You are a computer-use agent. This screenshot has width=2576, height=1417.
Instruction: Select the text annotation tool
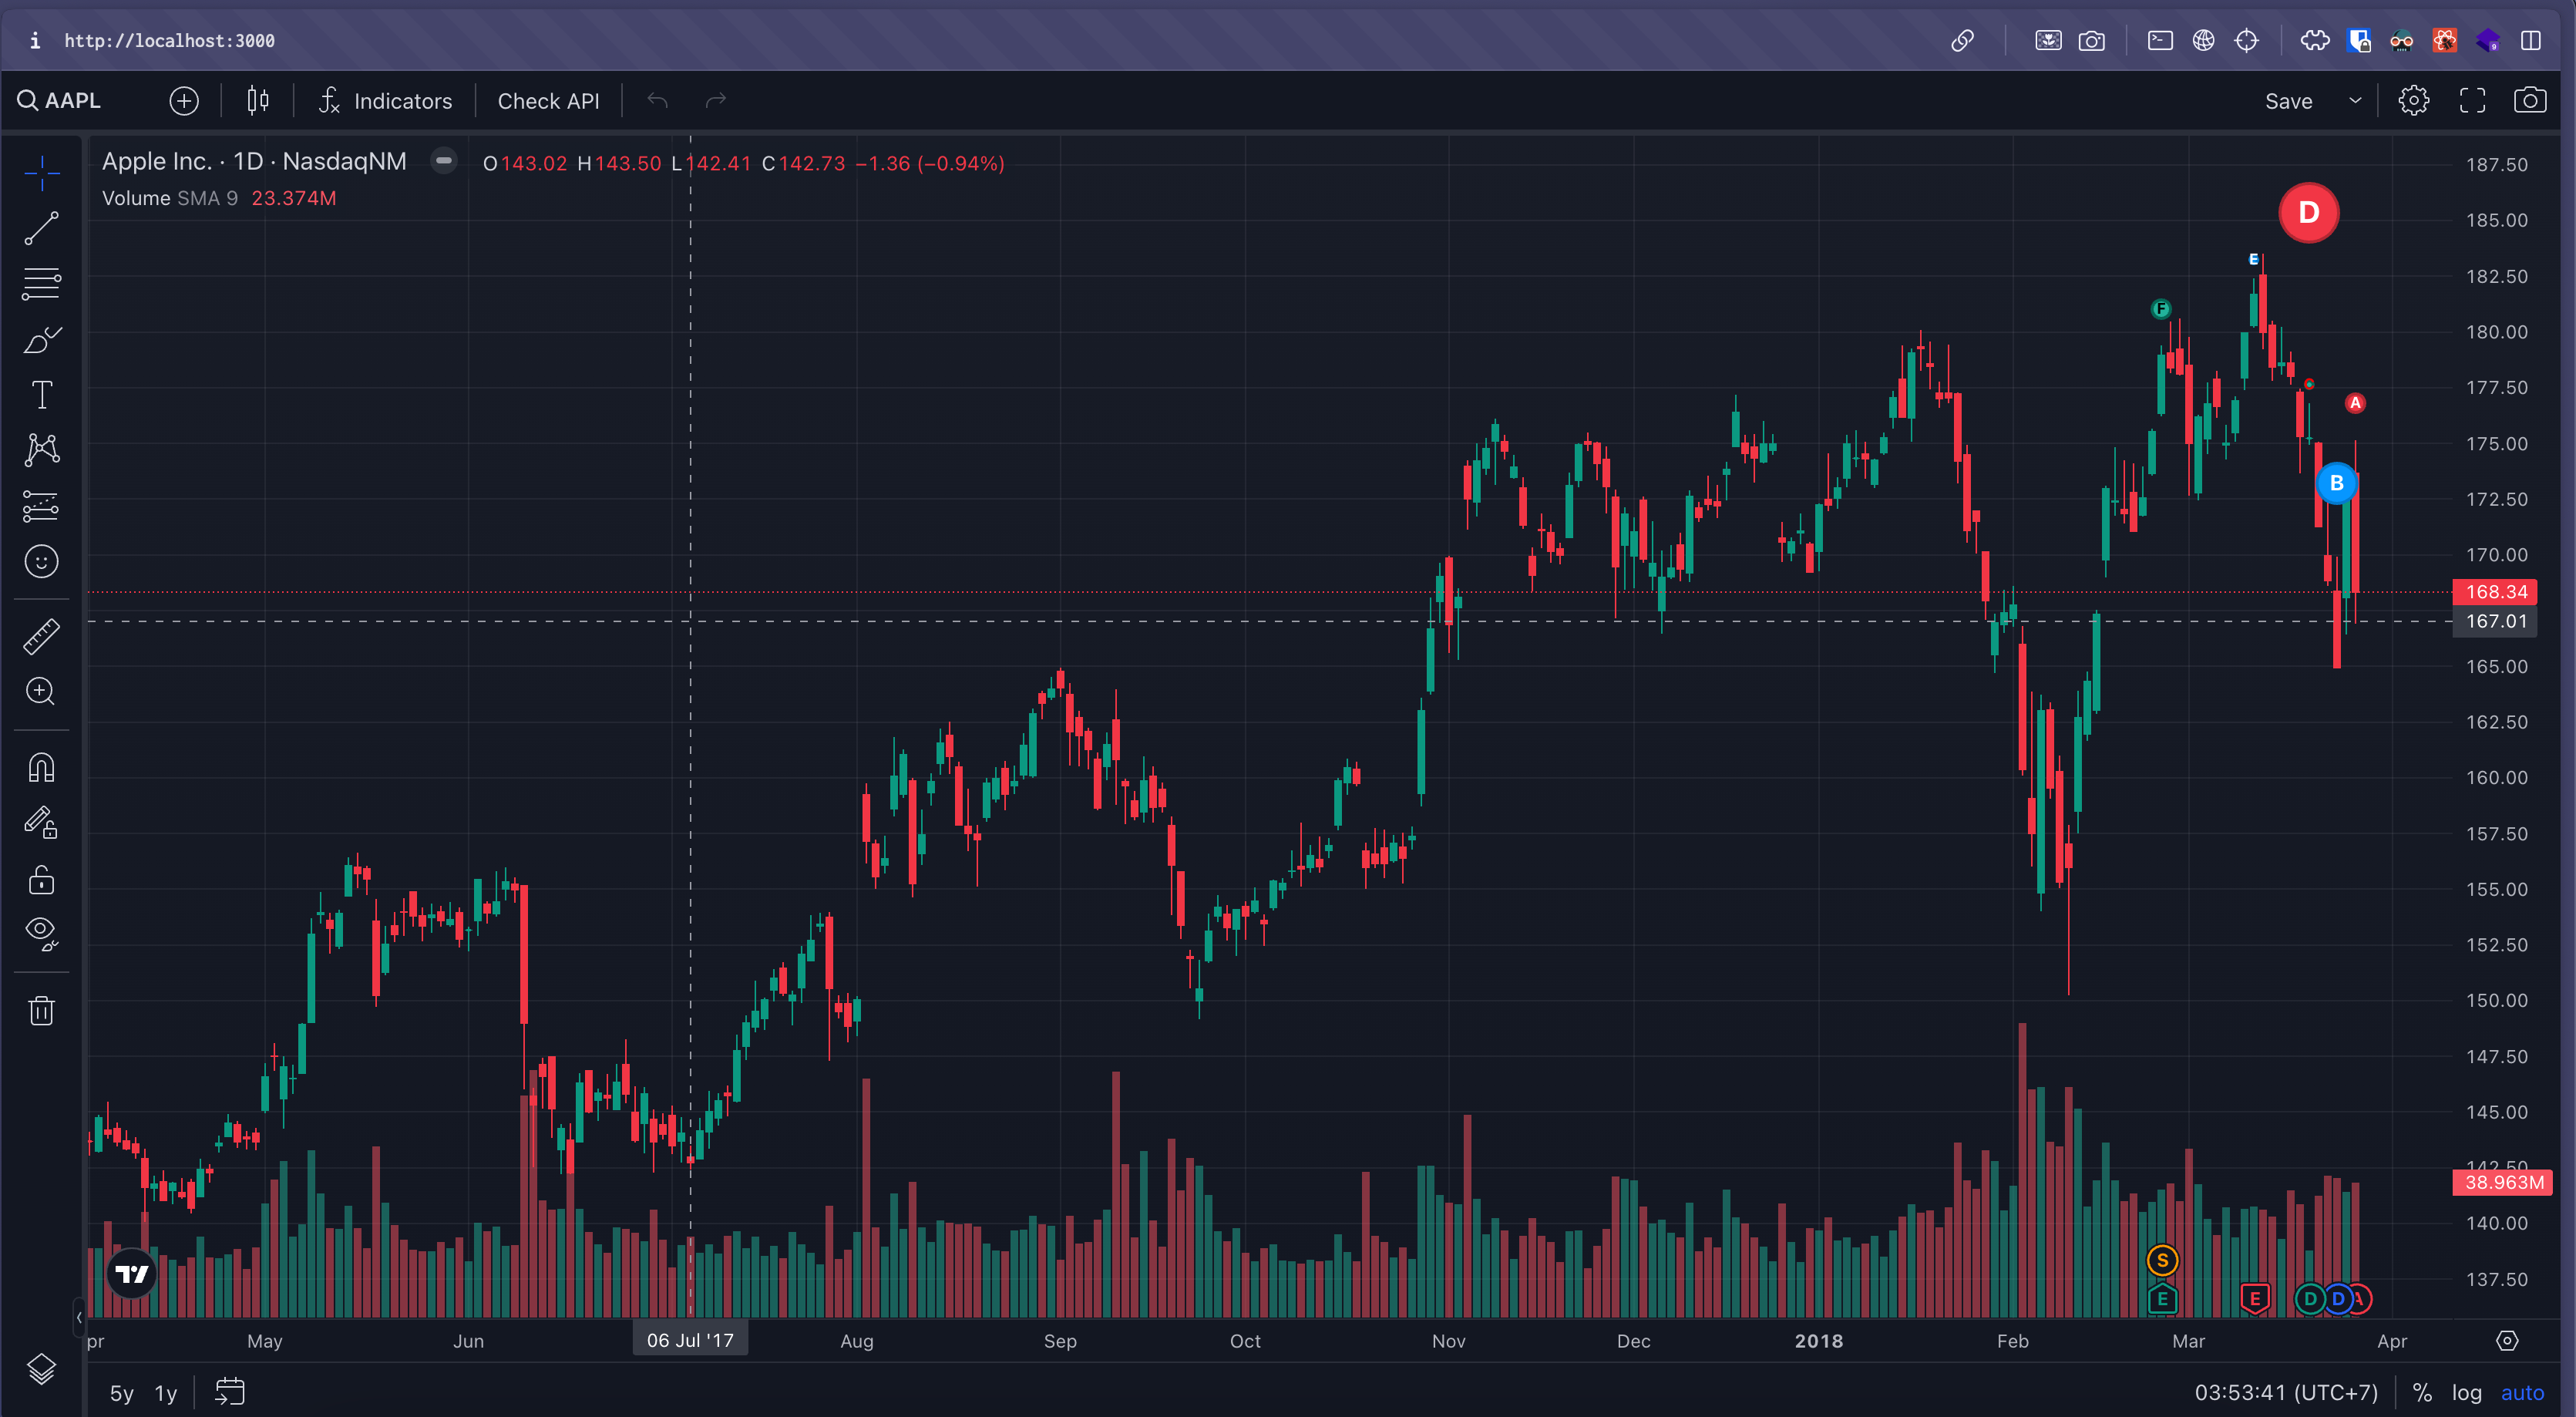click(x=41, y=395)
